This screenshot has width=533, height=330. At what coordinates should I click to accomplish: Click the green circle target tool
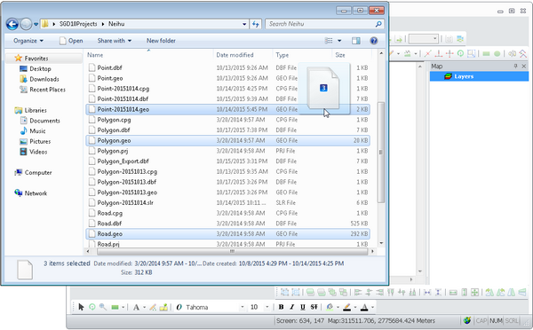92,307
